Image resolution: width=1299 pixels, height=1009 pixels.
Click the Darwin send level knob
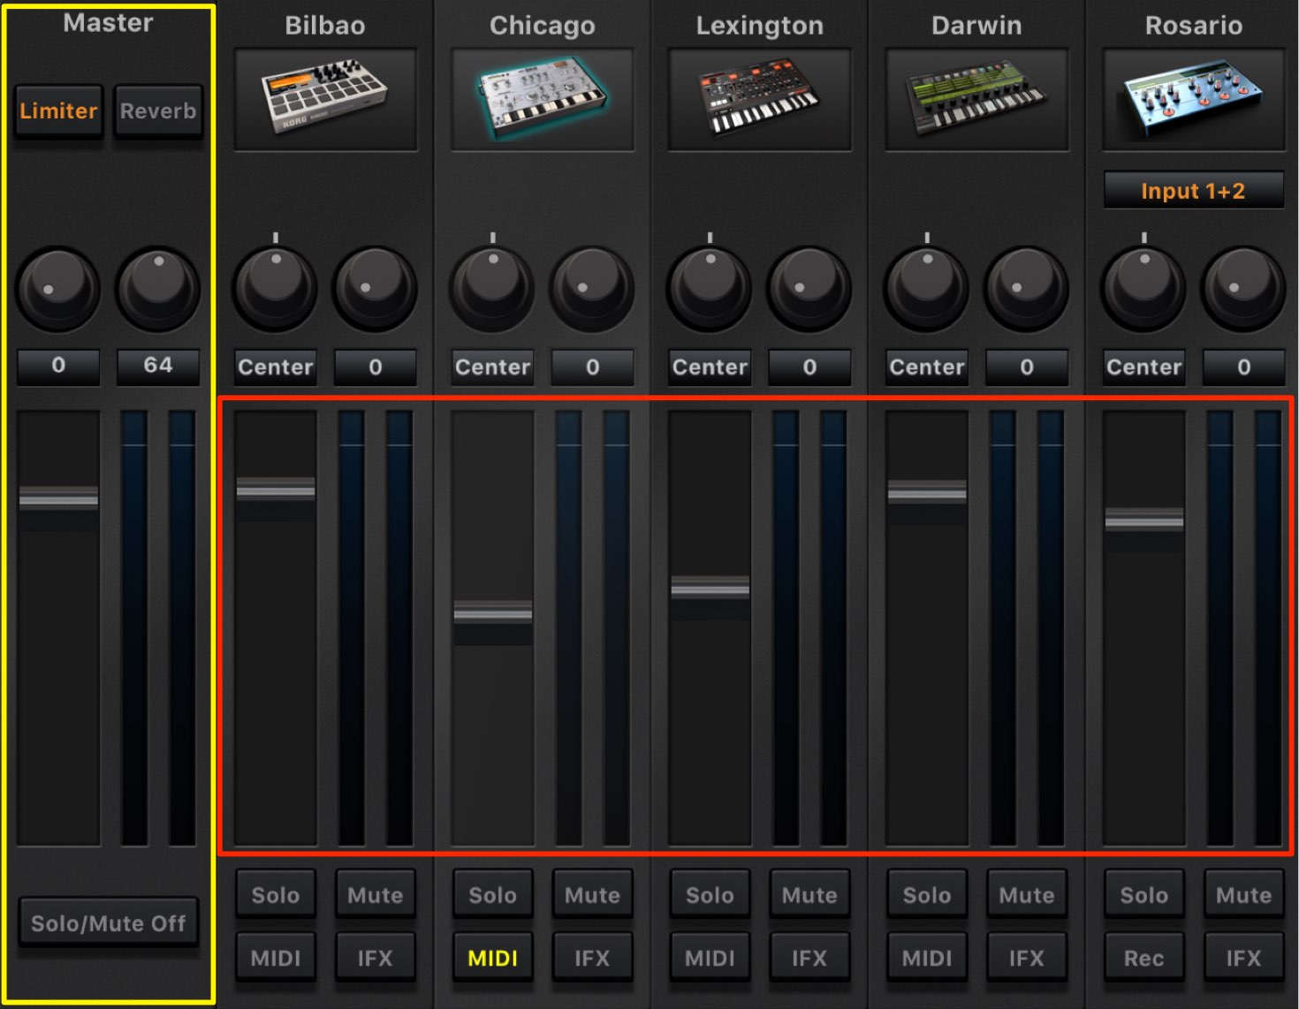point(1026,288)
